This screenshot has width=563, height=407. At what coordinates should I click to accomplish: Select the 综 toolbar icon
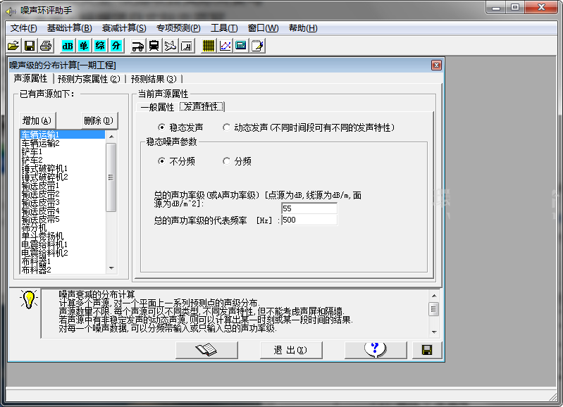click(100, 46)
